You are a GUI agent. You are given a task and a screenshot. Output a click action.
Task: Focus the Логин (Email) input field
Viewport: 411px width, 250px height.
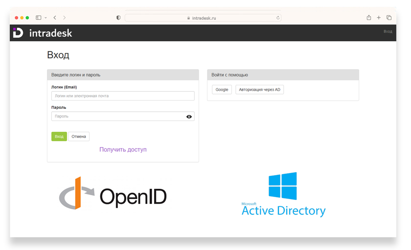tap(123, 96)
